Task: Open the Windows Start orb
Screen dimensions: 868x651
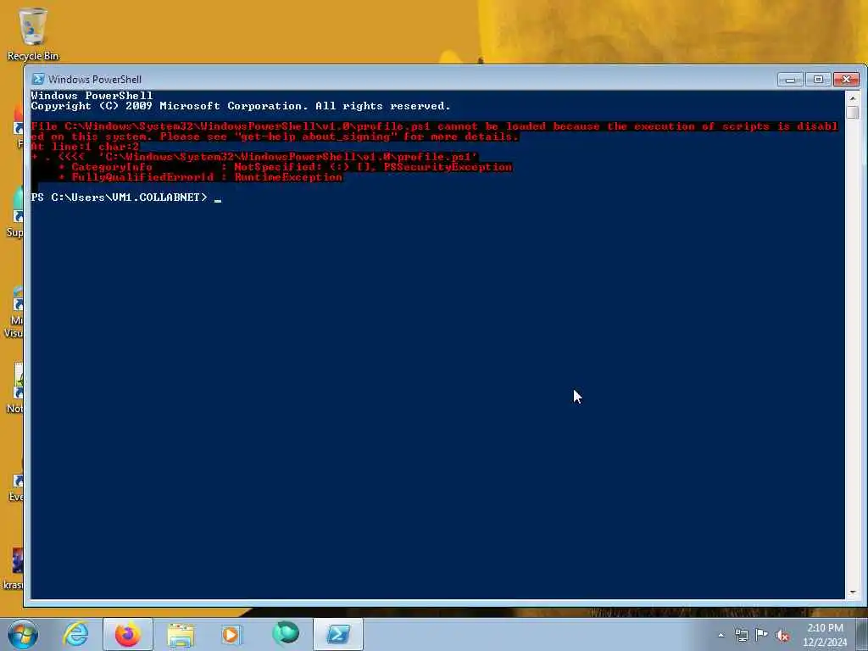Action: tap(23, 634)
